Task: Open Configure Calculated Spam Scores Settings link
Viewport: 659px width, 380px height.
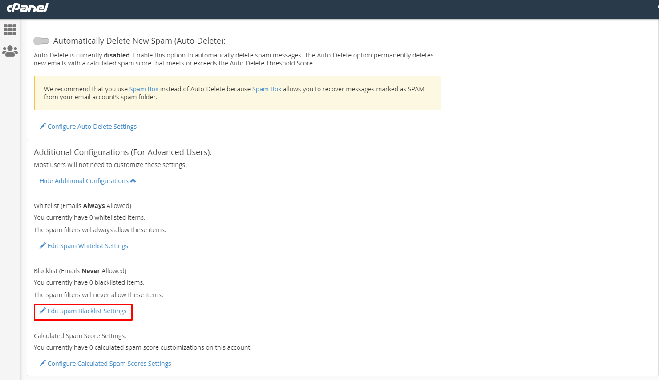Action: (x=109, y=364)
